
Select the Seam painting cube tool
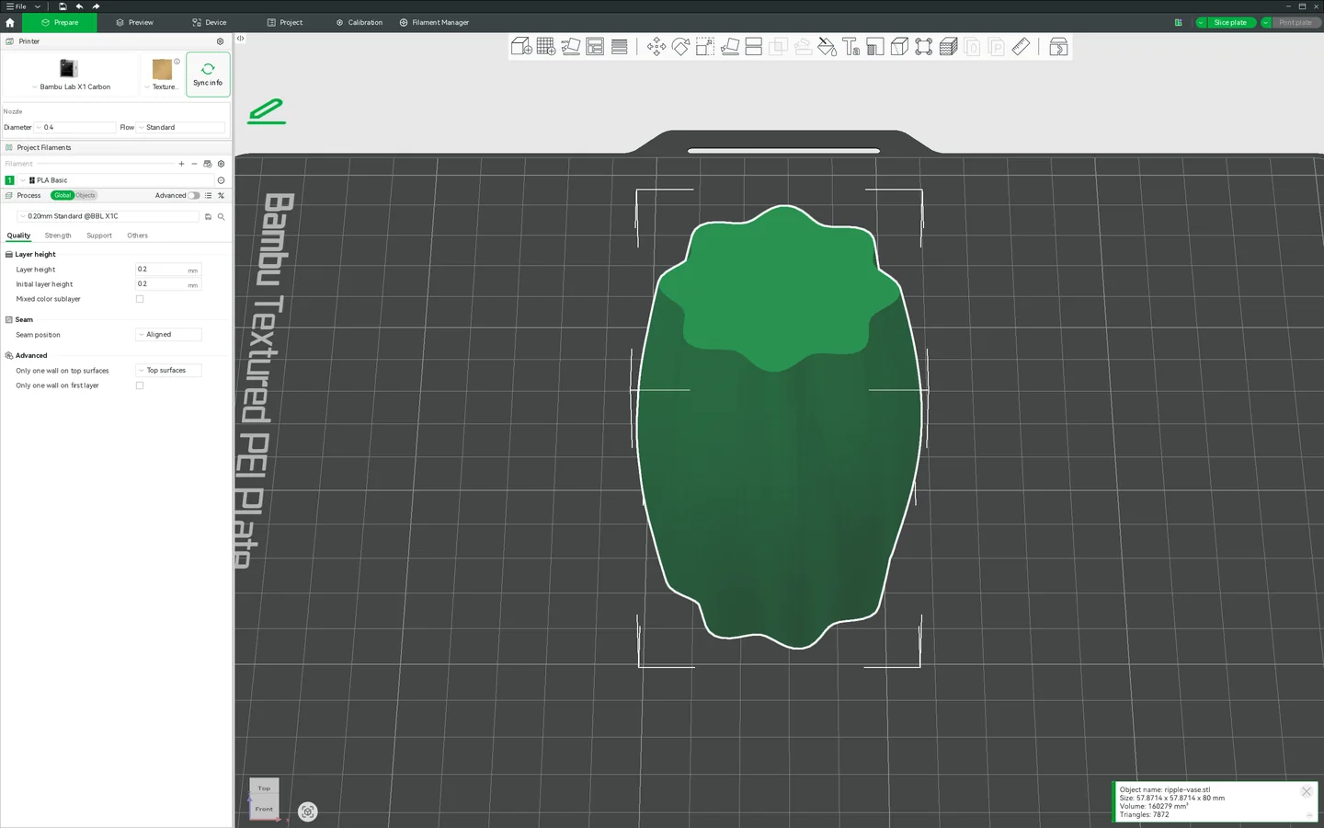tap(900, 47)
